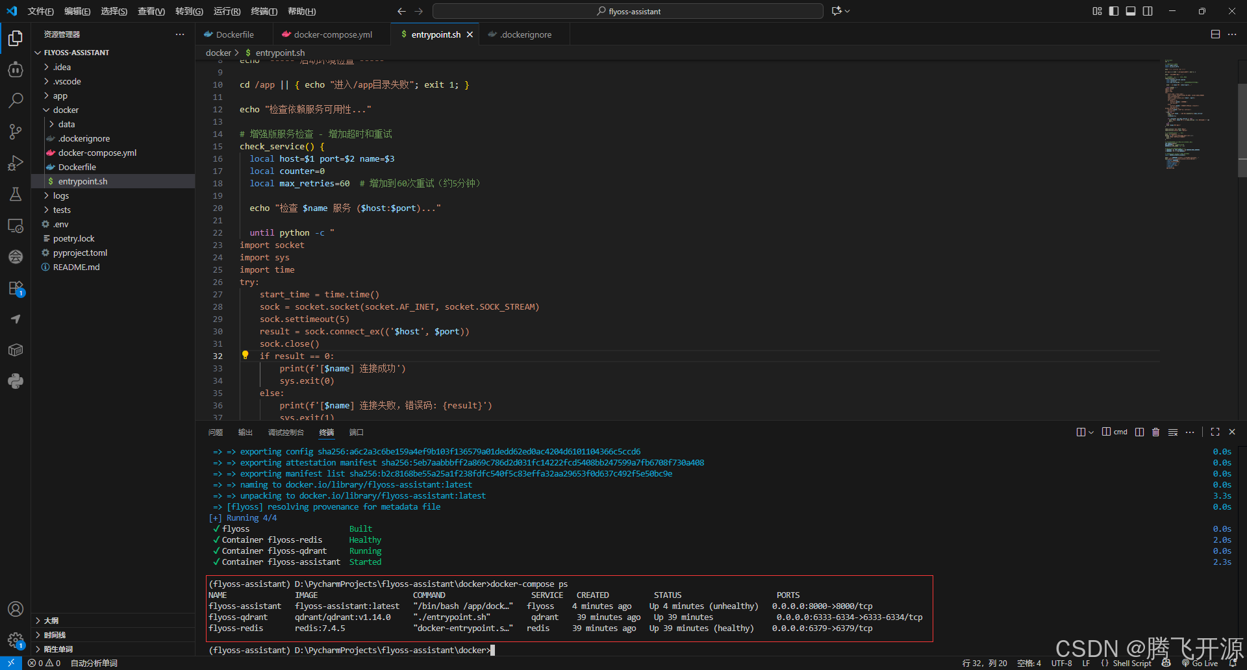
Task: Open the Manage gear in the activity bar
Action: click(x=16, y=641)
